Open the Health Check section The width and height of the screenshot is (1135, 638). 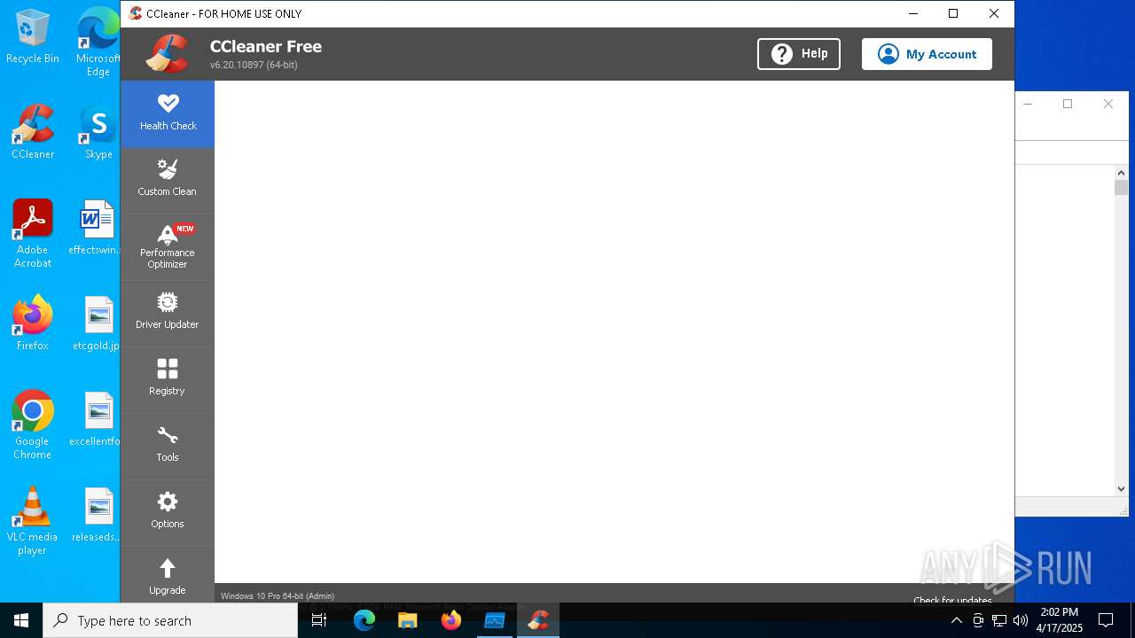[x=168, y=113]
